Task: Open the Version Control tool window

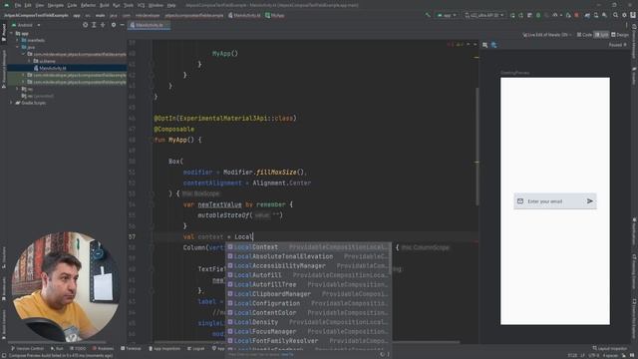Action: (x=27, y=348)
